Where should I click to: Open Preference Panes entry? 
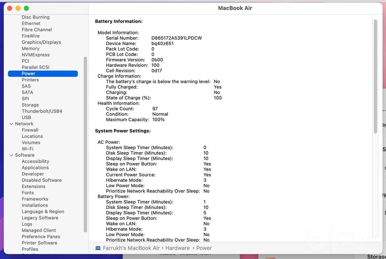pyautogui.click(x=41, y=237)
